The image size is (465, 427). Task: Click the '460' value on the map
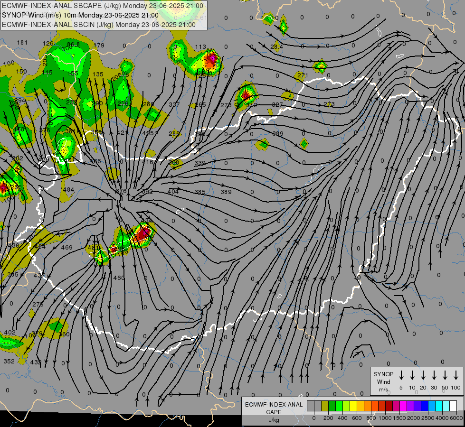click(x=119, y=278)
